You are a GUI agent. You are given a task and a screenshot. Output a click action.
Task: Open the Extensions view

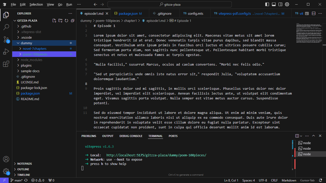(6, 64)
